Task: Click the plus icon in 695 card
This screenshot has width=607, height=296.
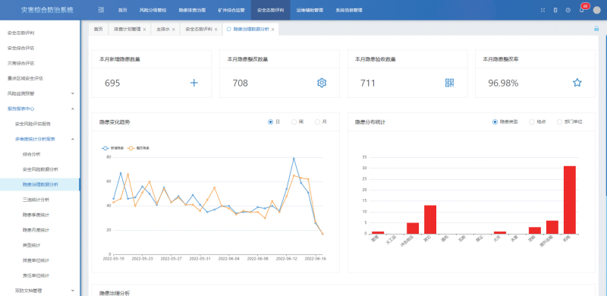Action: click(194, 83)
